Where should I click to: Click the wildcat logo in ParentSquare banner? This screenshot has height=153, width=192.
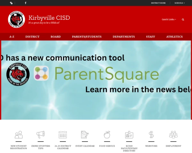coord(18,74)
